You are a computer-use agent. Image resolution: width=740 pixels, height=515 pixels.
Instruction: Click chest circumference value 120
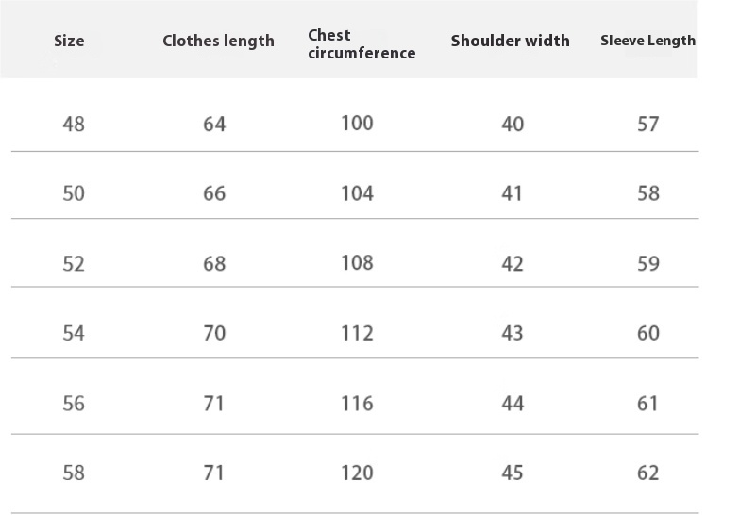click(357, 473)
